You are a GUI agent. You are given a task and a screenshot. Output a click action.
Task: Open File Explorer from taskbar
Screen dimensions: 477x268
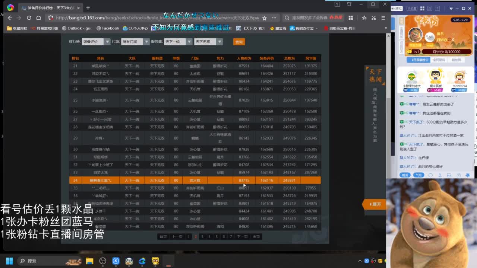click(x=89, y=261)
